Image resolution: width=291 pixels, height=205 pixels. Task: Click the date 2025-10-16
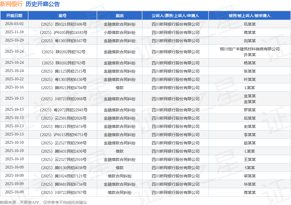point(14,87)
